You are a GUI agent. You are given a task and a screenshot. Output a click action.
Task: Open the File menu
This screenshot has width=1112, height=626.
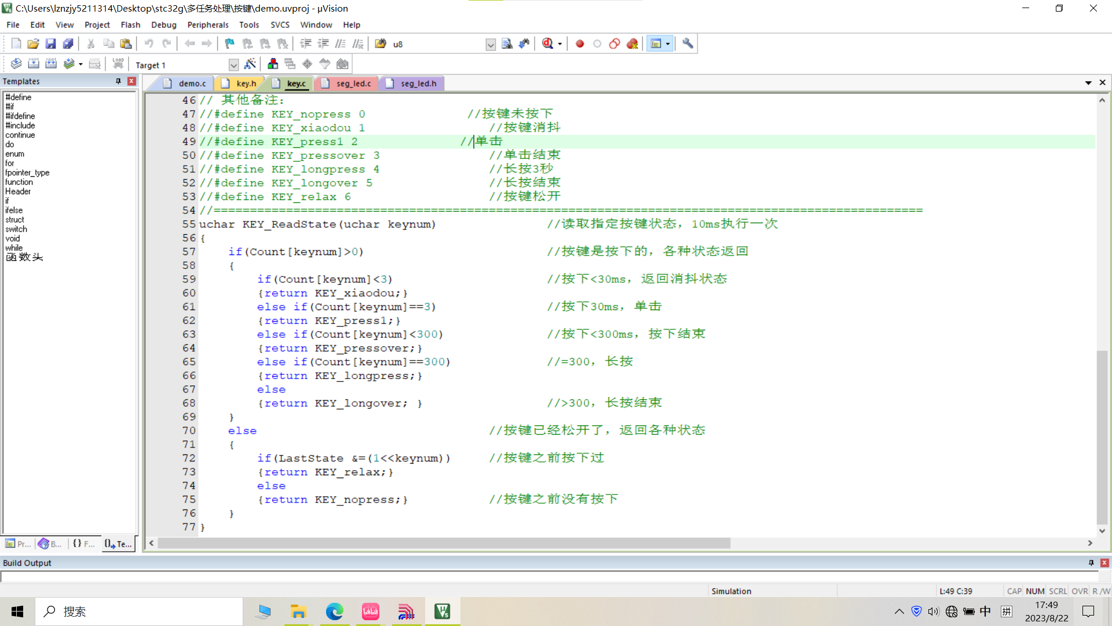click(13, 25)
